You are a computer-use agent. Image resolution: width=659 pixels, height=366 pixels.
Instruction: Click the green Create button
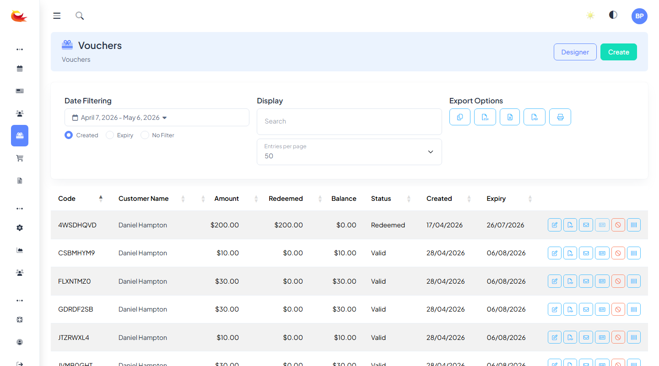click(x=619, y=52)
